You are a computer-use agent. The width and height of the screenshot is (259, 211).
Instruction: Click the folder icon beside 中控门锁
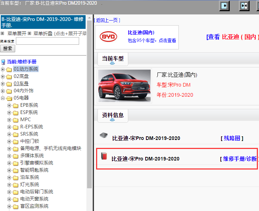pos(16,142)
